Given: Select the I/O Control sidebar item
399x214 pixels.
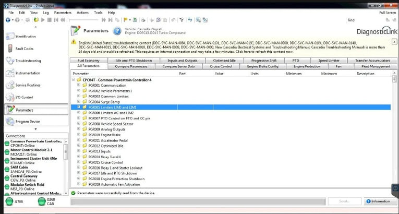Looking at the screenshot, I should pyautogui.click(x=24, y=97).
